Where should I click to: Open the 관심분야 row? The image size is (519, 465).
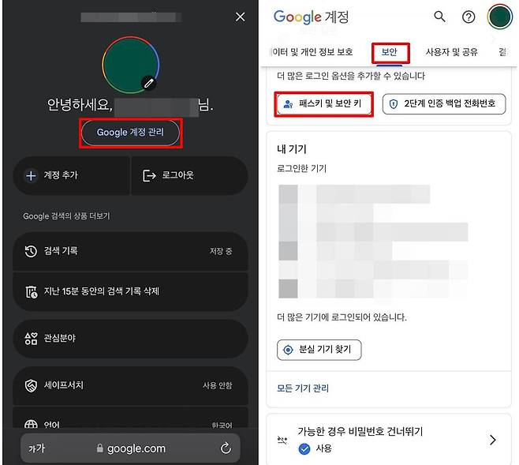tap(130, 339)
